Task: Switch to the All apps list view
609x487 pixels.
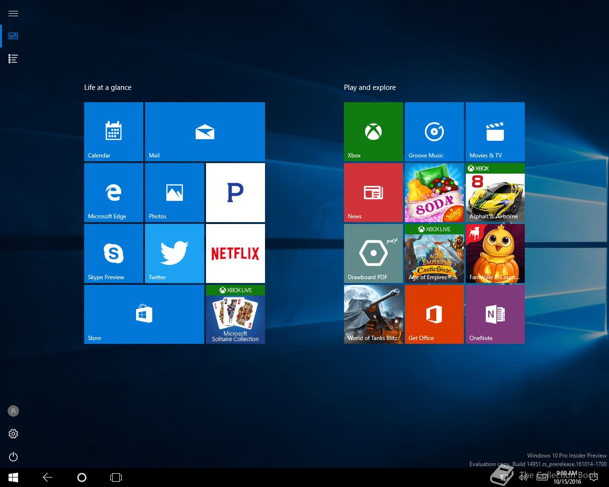Action: click(x=13, y=59)
